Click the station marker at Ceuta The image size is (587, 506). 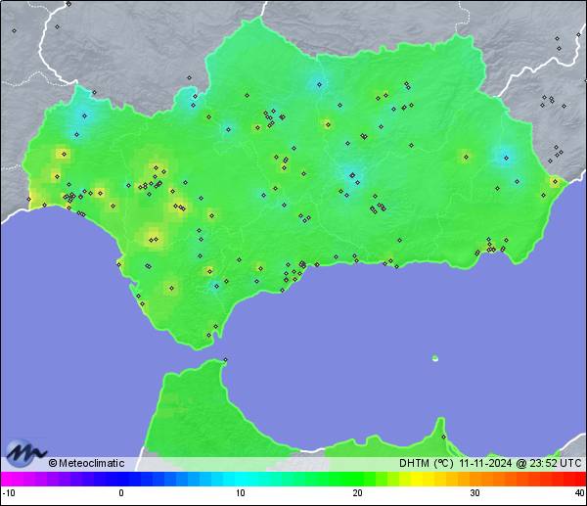click(225, 359)
